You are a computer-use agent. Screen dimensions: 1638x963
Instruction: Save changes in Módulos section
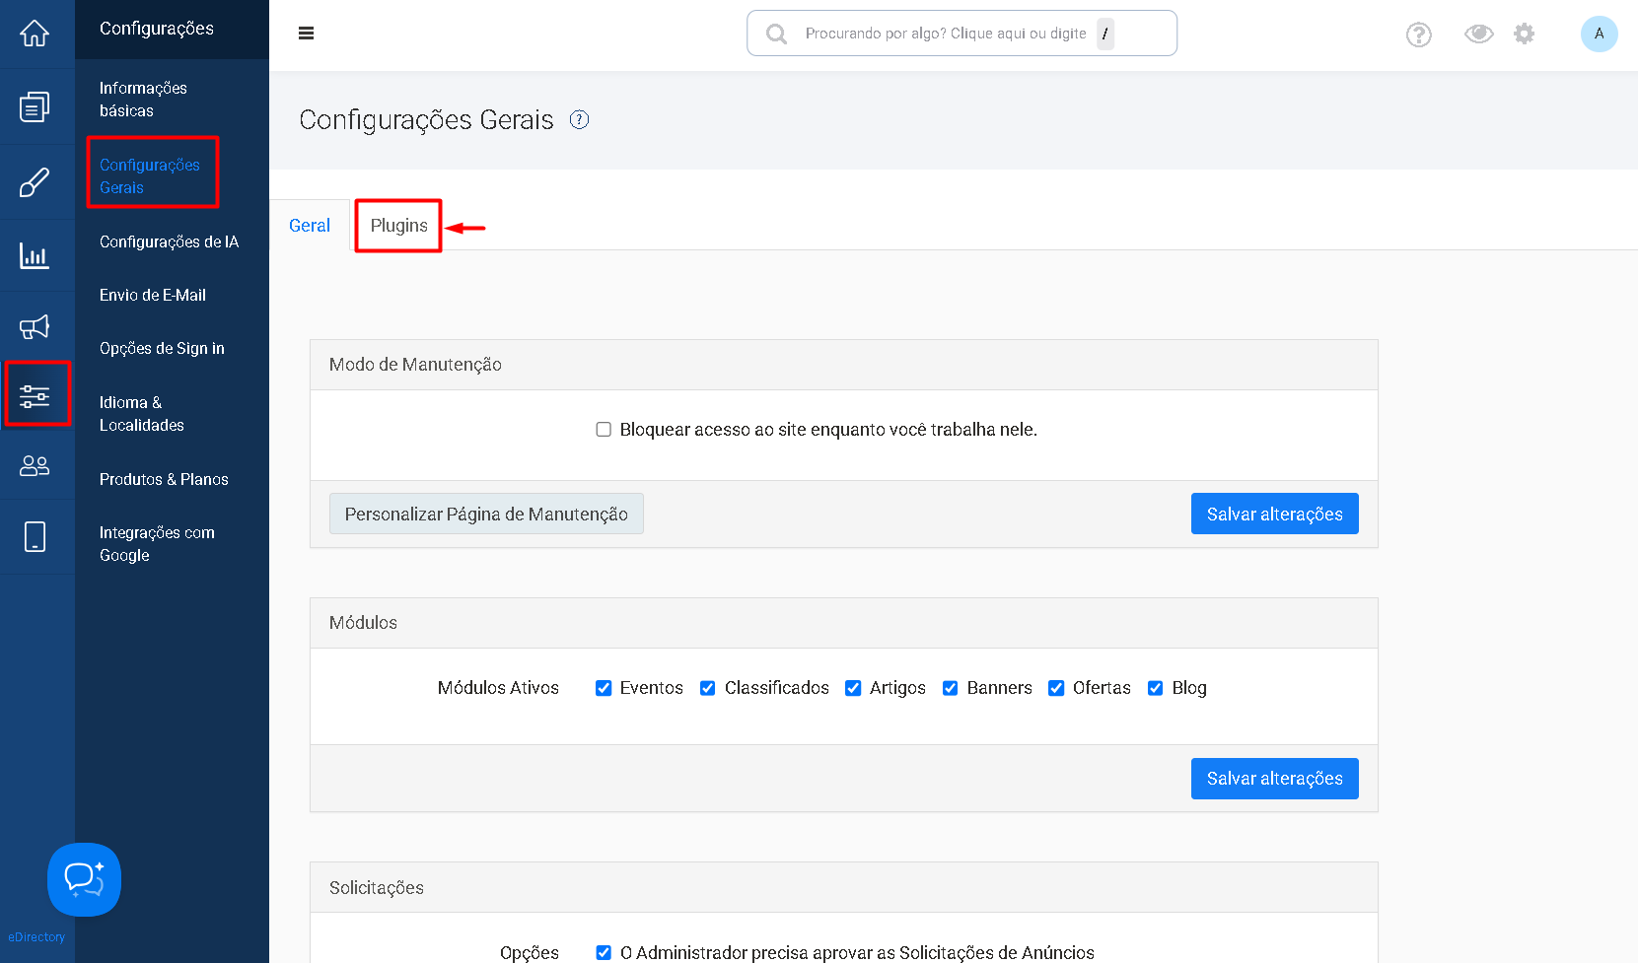point(1274,779)
